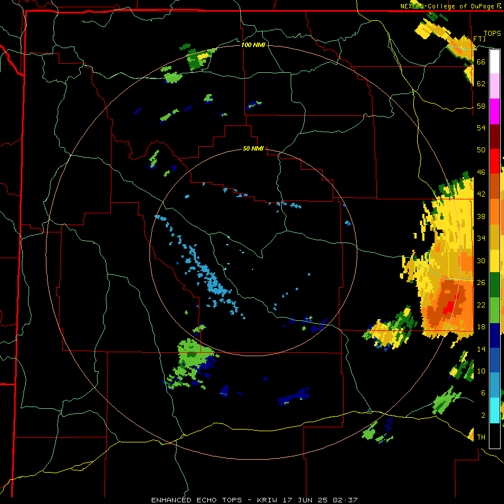The height and width of the screenshot is (504, 504).
Task: Click the white swatch atop the legend
Action: 494,62
